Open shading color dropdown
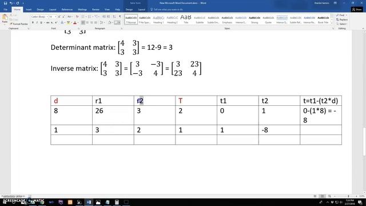Image resolution: width=366 pixels, height=206 pixels. 112,23
